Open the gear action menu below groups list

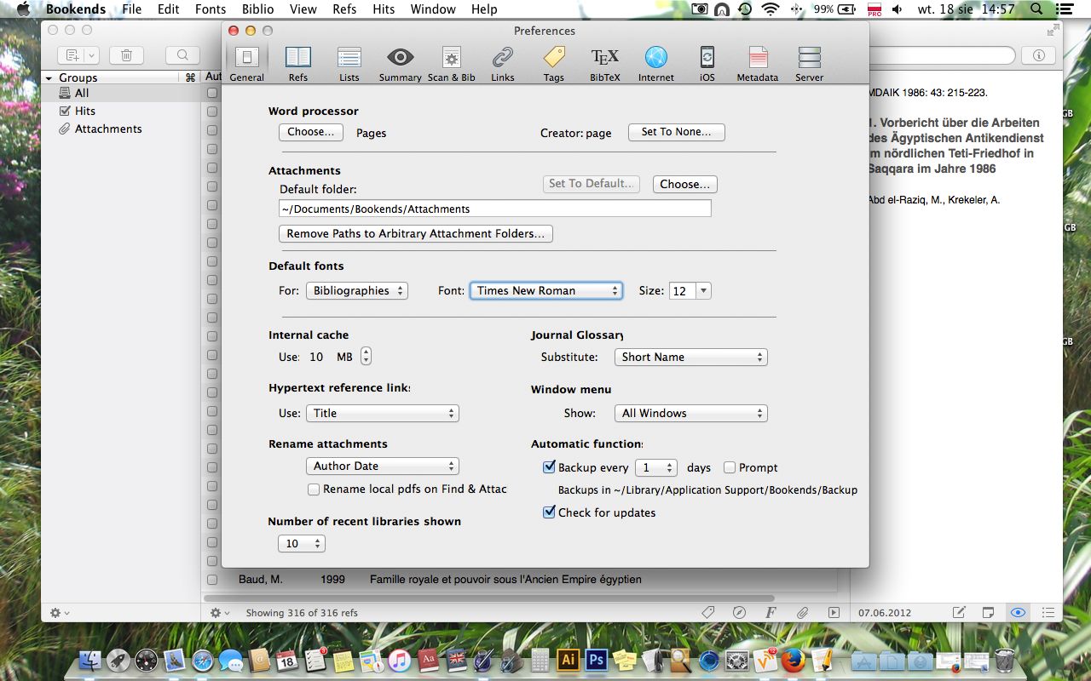pyautogui.click(x=60, y=612)
